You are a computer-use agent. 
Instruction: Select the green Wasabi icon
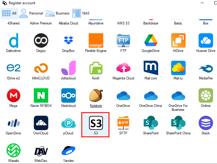click(13, 150)
